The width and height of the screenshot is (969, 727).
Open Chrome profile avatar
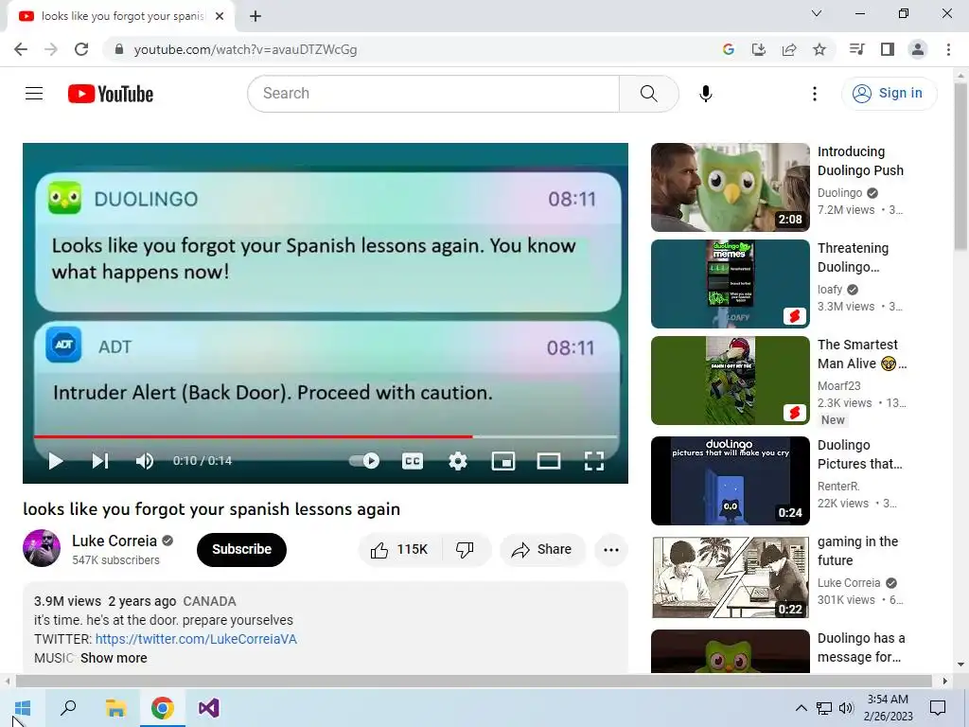point(918,49)
